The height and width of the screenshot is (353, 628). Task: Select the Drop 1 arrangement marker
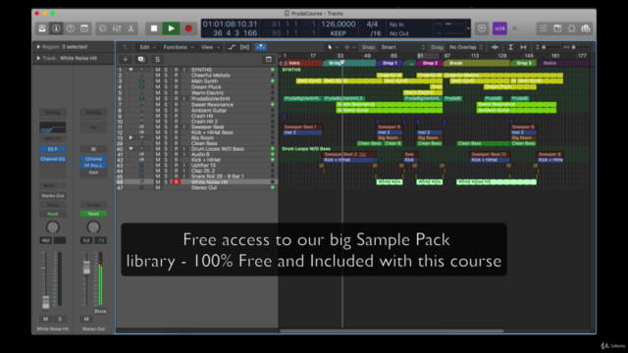(390, 63)
